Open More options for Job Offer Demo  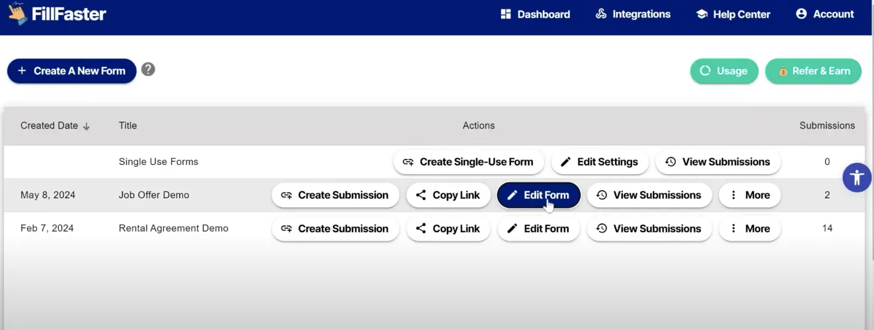click(x=750, y=195)
